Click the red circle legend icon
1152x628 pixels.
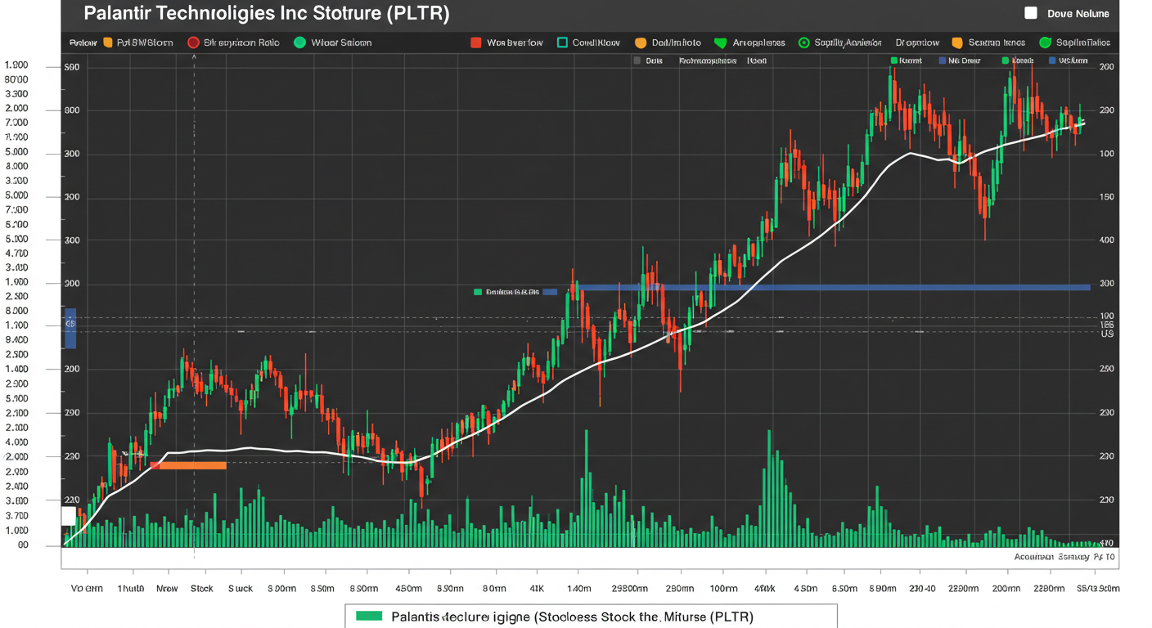tap(193, 43)
